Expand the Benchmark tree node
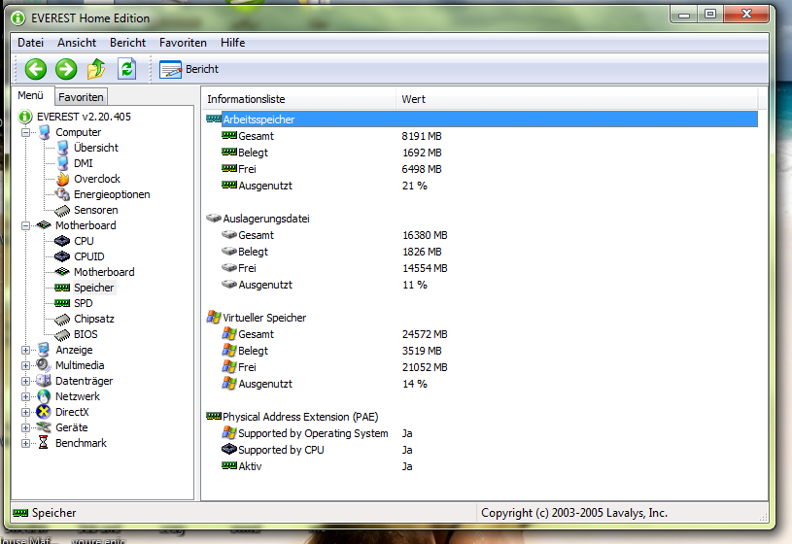This screenshot has width=792, height=544. (26, 443)
